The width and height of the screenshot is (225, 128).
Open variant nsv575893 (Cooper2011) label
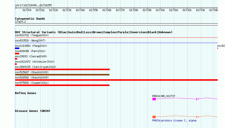(32, 83)
